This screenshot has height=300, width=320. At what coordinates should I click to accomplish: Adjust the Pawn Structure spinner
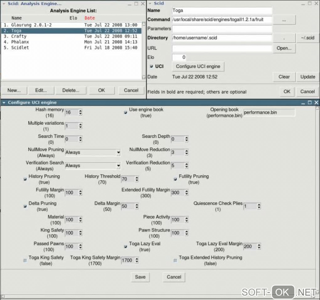point(180,233)
